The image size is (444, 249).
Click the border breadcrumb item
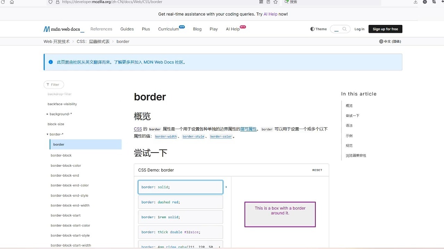[x=123, y=41]
